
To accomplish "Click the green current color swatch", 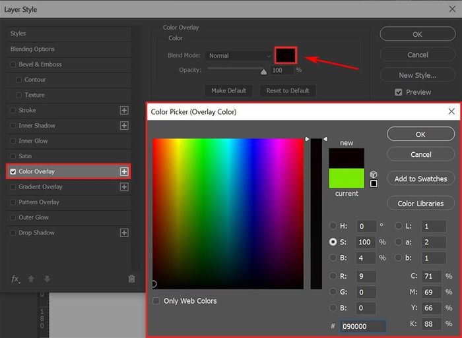I will [x=346, y=179].
